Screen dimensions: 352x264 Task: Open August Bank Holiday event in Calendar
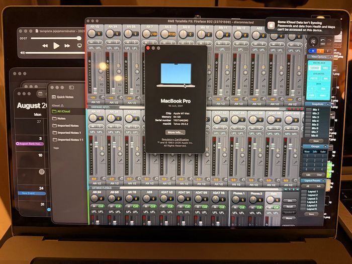[30, 144]
